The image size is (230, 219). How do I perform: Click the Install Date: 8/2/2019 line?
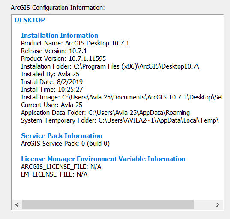pos(52,82)
